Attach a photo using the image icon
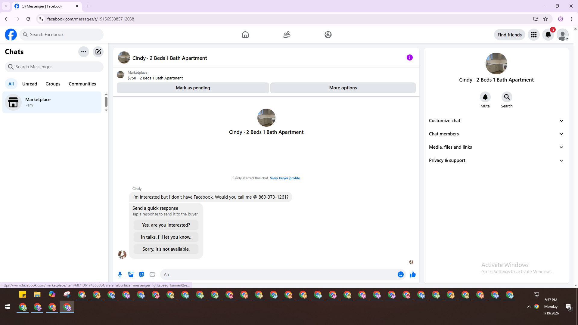This screenshot has height=325, width=578. pyautogui.click(x=131, y=274)
